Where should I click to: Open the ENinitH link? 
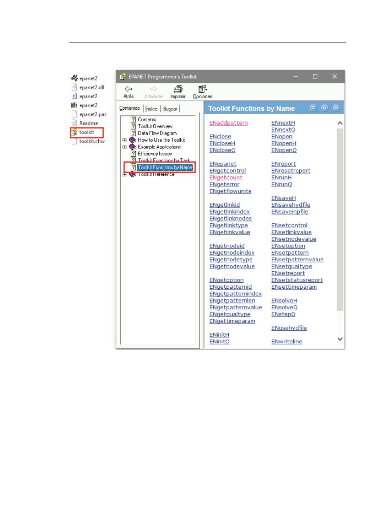[219, 335]
